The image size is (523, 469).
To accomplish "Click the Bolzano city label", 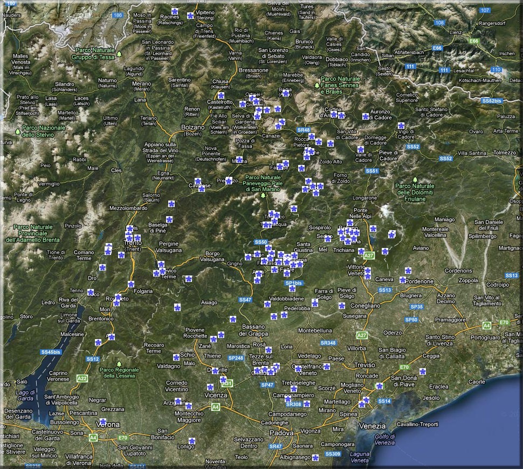I will click(193, 127).
